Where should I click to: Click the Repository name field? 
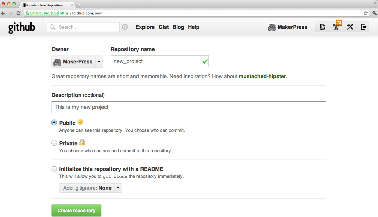tap(159, 62)
